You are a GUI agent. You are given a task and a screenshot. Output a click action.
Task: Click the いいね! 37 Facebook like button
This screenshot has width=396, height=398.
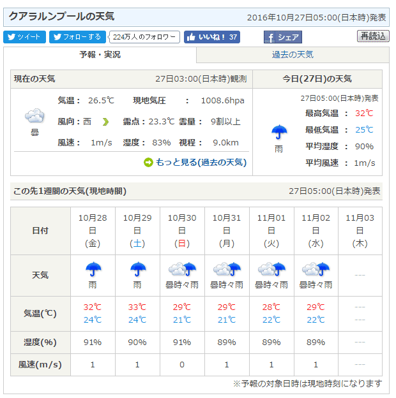click(x=211, y=37)
